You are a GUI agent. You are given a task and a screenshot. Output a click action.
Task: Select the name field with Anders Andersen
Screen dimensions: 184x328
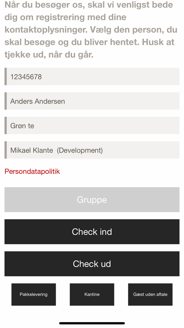[x=92, y=101]
